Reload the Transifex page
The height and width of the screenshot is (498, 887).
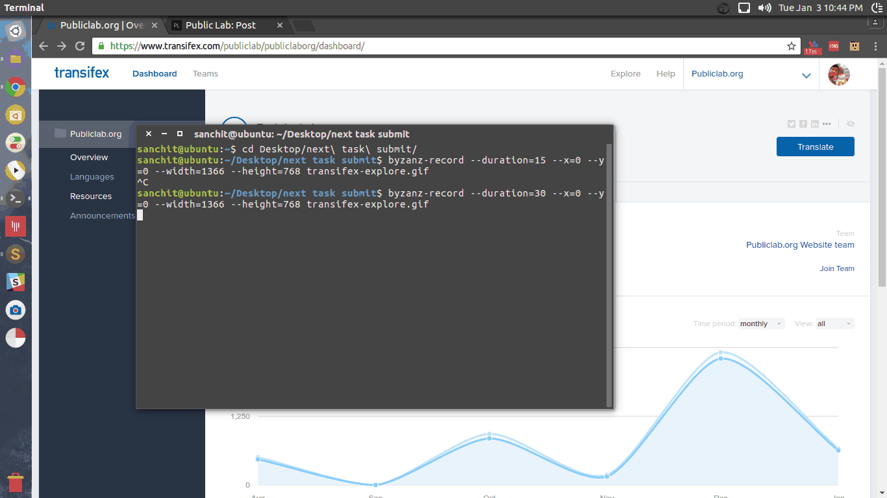coord(80,46)
